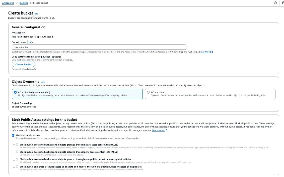Click external-link icon beside bucket naming Learn More

pos(212,52)
